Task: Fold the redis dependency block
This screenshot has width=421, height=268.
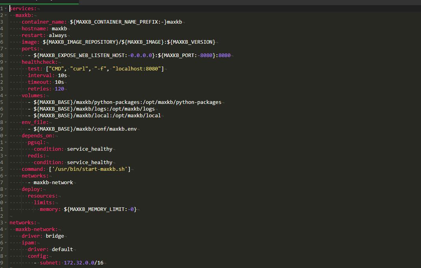Action: tap(6, 155)
